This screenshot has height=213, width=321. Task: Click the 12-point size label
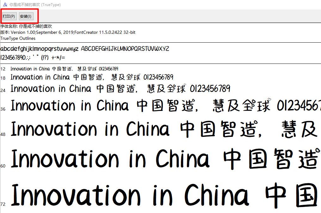3,69
